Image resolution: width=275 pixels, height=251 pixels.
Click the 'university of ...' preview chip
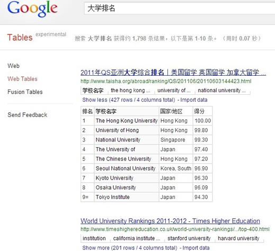pos(174,91)
